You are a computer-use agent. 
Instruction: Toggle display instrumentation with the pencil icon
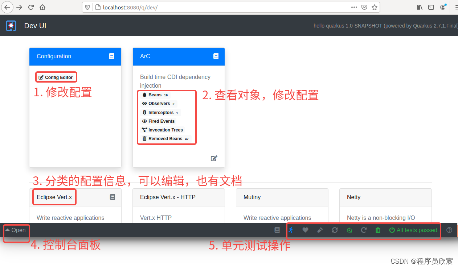pos(320,230)
